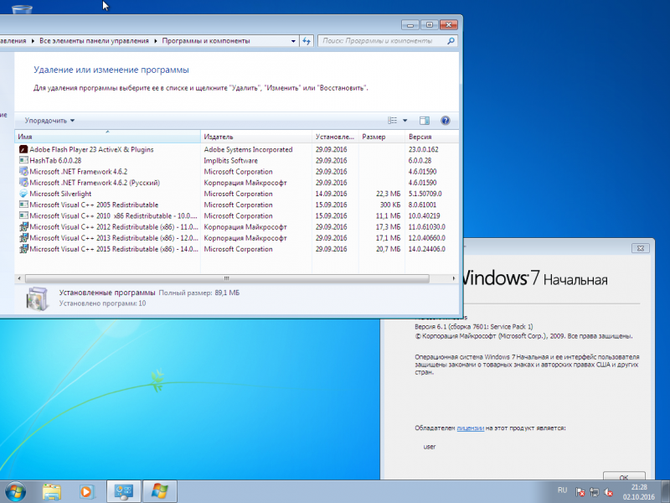Click the muted volume tray icon
670x503 pixels.
coord(609,492)
